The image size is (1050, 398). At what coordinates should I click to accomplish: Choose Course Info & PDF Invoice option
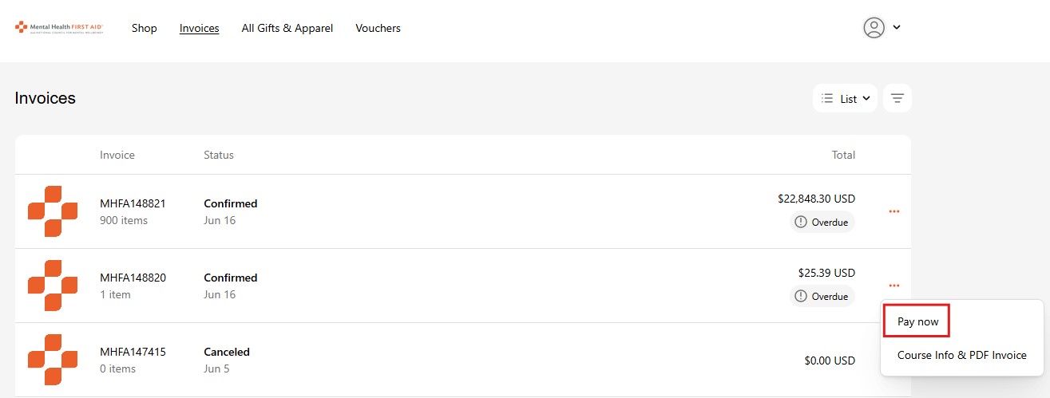pos(962,355)
